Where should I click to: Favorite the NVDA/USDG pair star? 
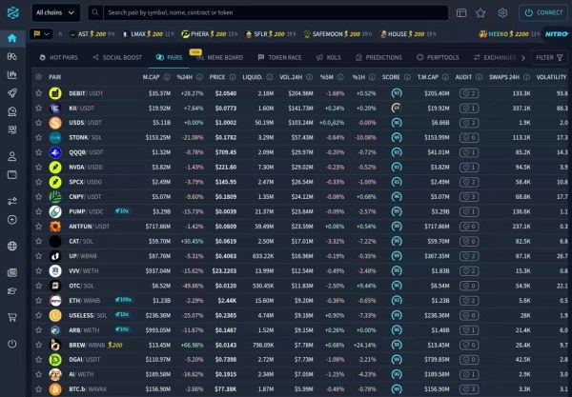[x=39, y=168]
